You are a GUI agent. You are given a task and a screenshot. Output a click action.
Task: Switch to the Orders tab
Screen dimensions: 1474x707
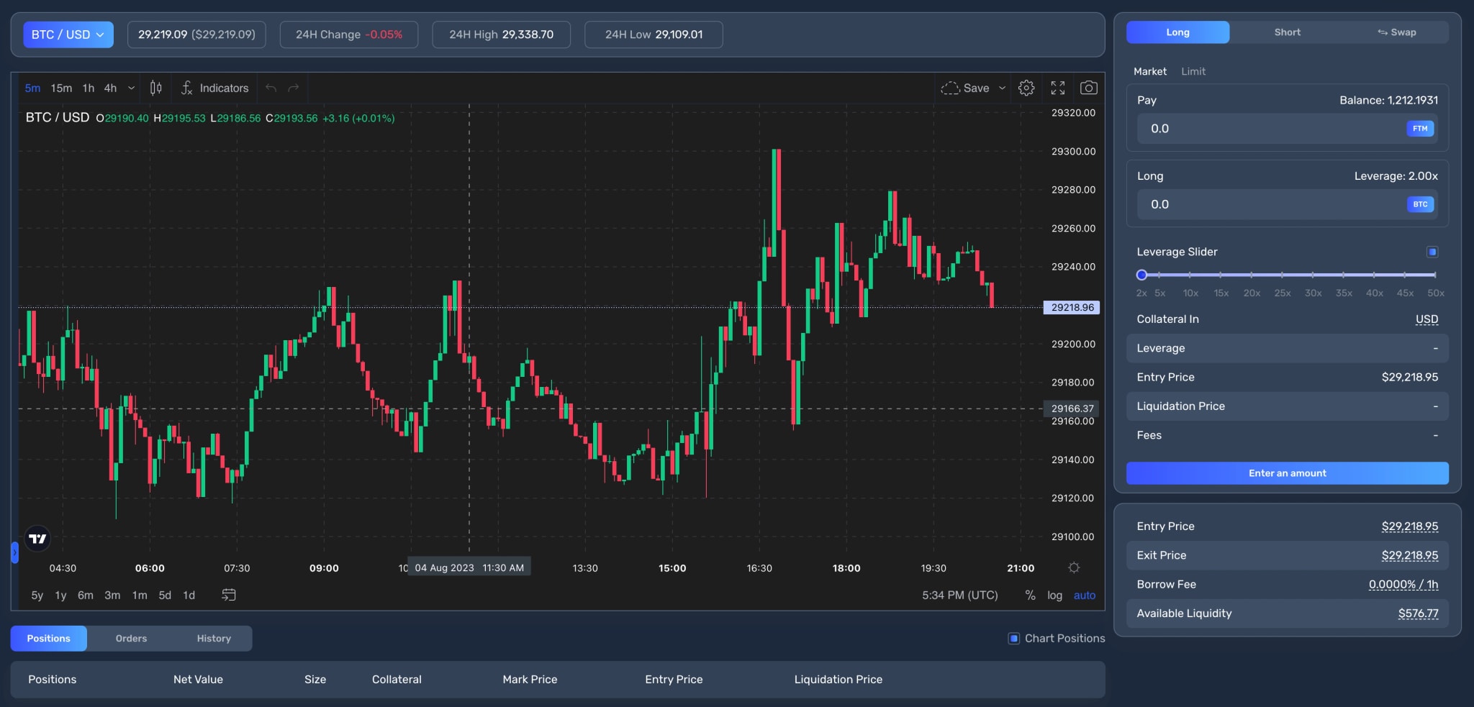(130, 638)
